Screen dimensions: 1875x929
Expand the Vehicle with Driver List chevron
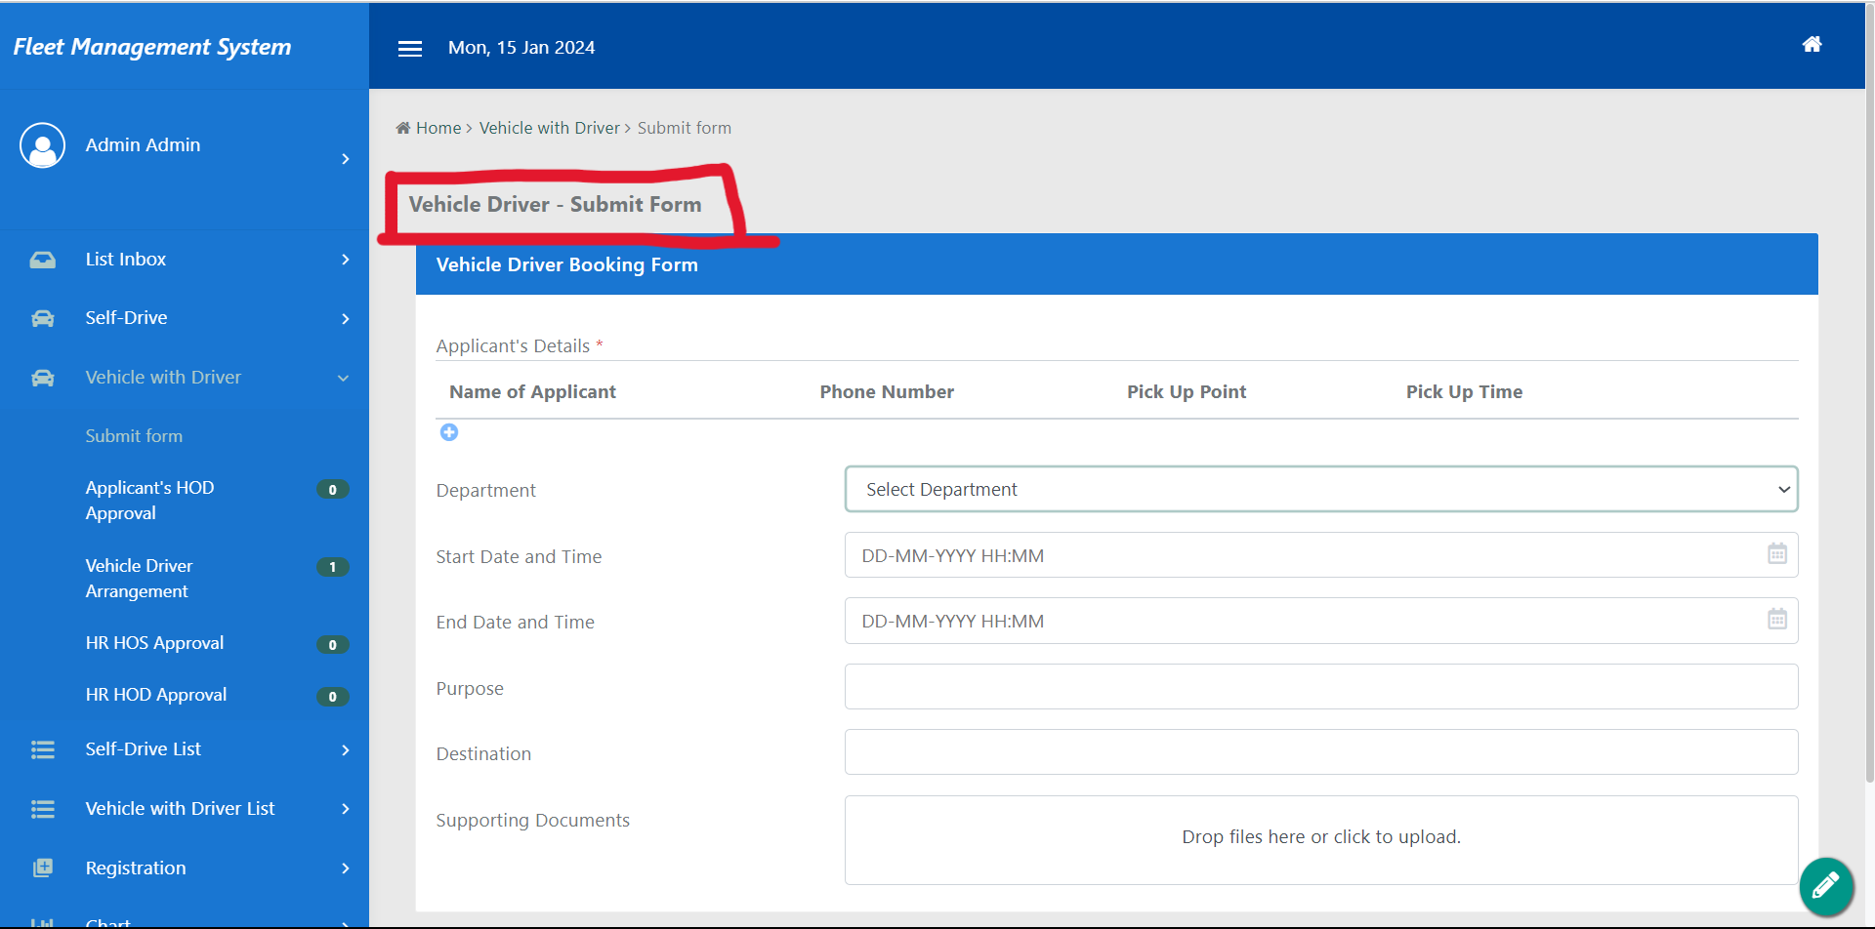[x=345, y=809]
